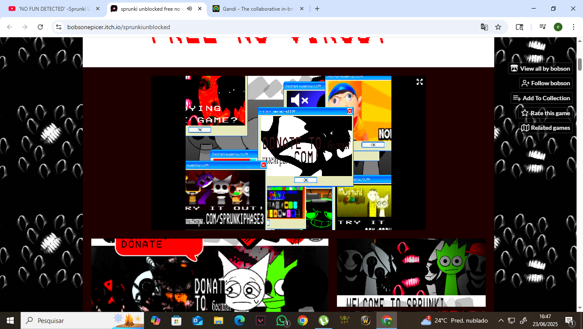Reload the current page
Viewport: 583px width, 329px height.
click(x=40, y=27)
